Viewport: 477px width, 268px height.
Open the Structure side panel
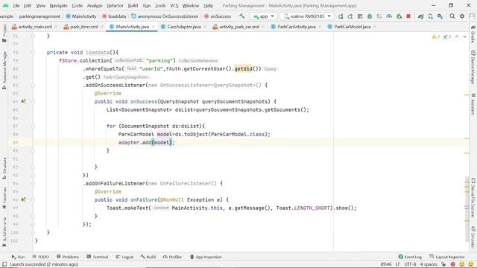(x=4, y=167)
